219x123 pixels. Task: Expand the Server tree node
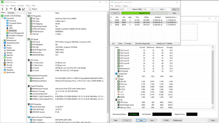[x=2, y=45]
